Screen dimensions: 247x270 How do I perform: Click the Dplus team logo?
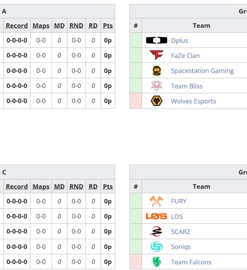pos(156,40)
